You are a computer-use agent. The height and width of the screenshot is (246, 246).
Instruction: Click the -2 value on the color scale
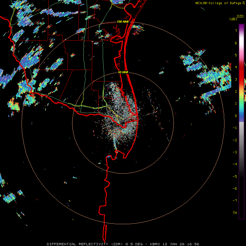pyautogui.click(x=235, y=140)
